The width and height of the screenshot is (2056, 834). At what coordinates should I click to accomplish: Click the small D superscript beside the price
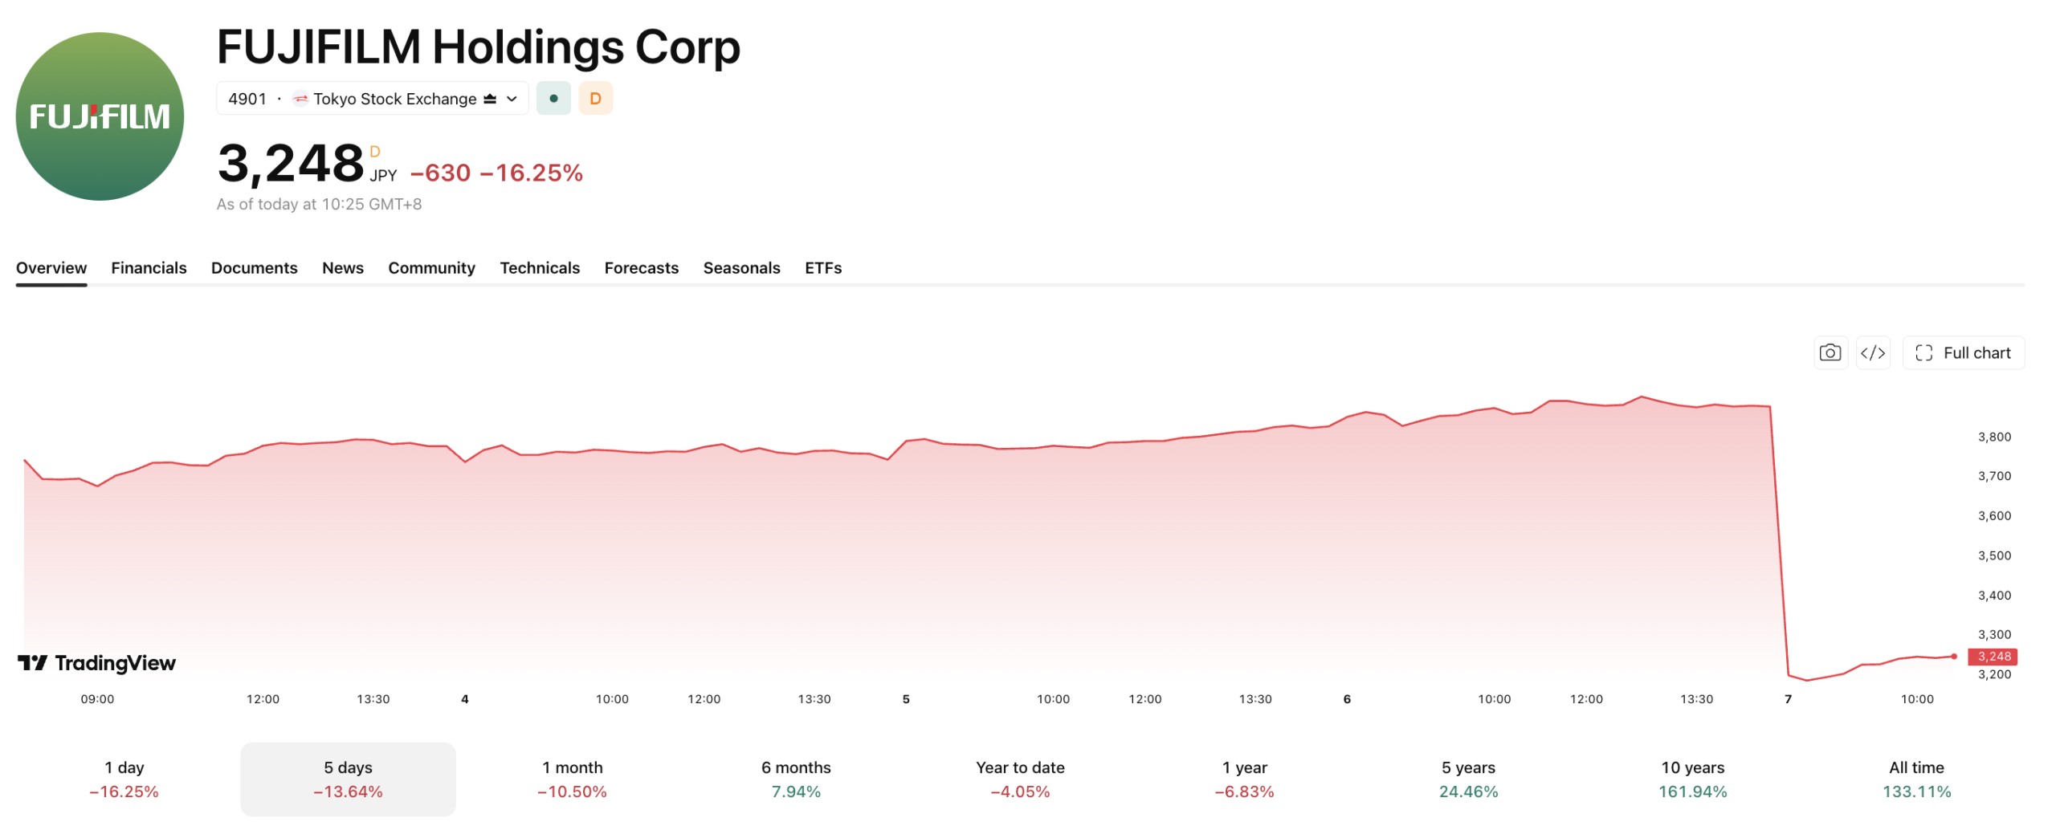coord(374,151)
